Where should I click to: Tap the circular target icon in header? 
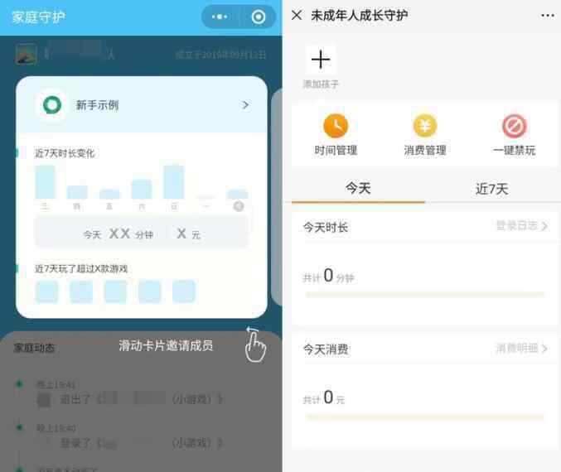(259, 17)
